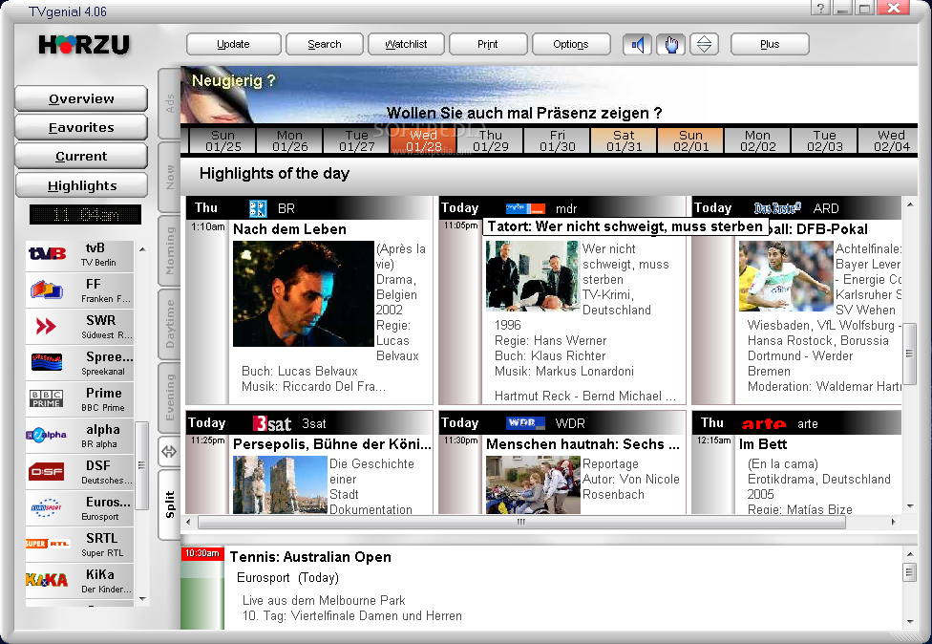The height and width of the screenshot is (644, 932).
Task: Click the 3sat logo in Persepolis card
Action: tap(272, 423)
